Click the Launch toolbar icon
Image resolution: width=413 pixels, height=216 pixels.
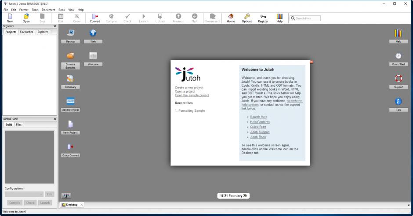(x=144, y=18)
